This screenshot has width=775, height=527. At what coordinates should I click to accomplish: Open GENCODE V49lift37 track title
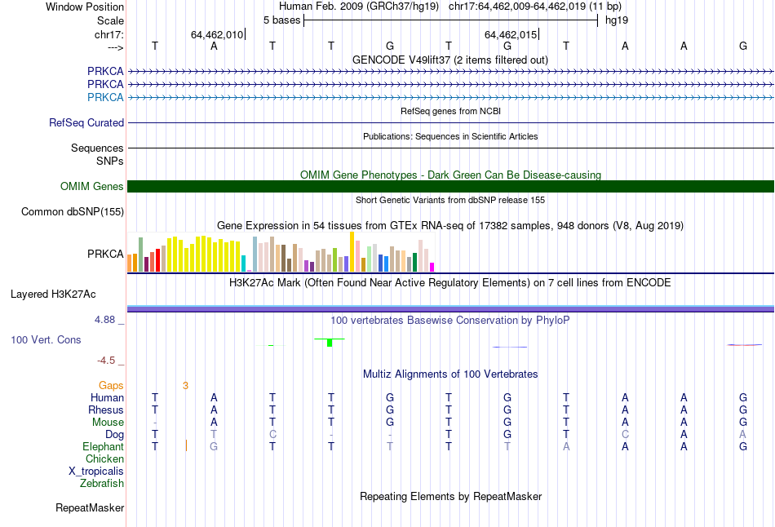coord(449,60)
